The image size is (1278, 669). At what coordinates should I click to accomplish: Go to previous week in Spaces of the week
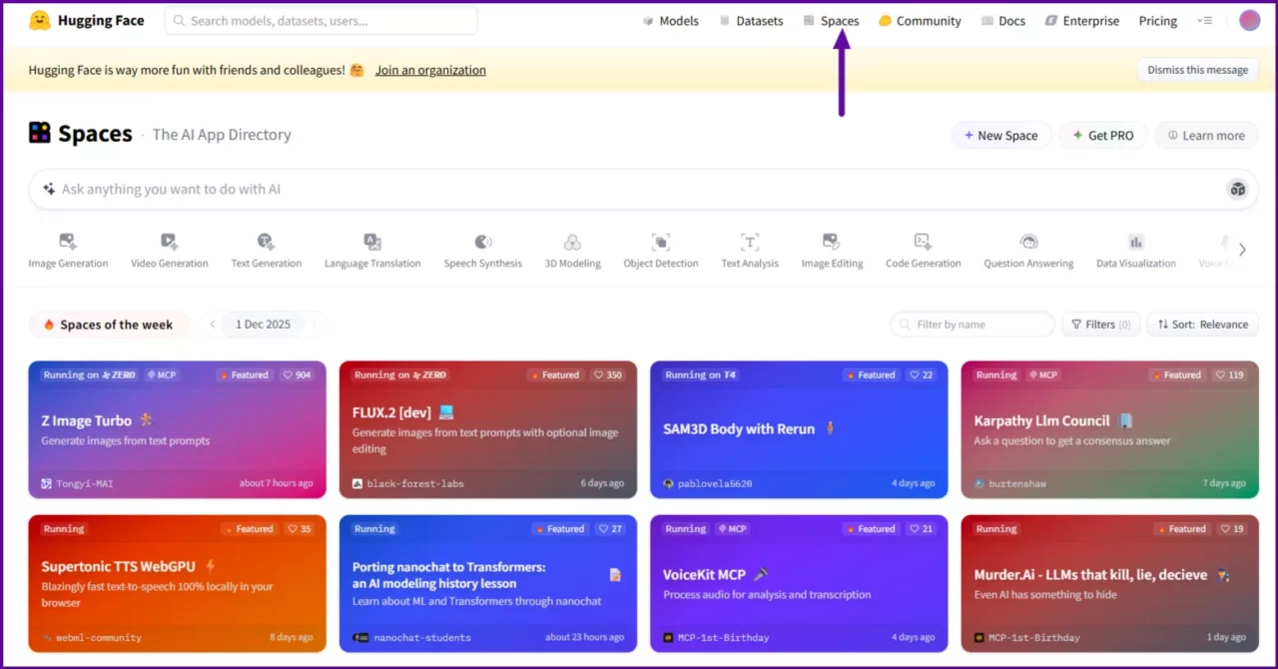click(x=213, y=325)
